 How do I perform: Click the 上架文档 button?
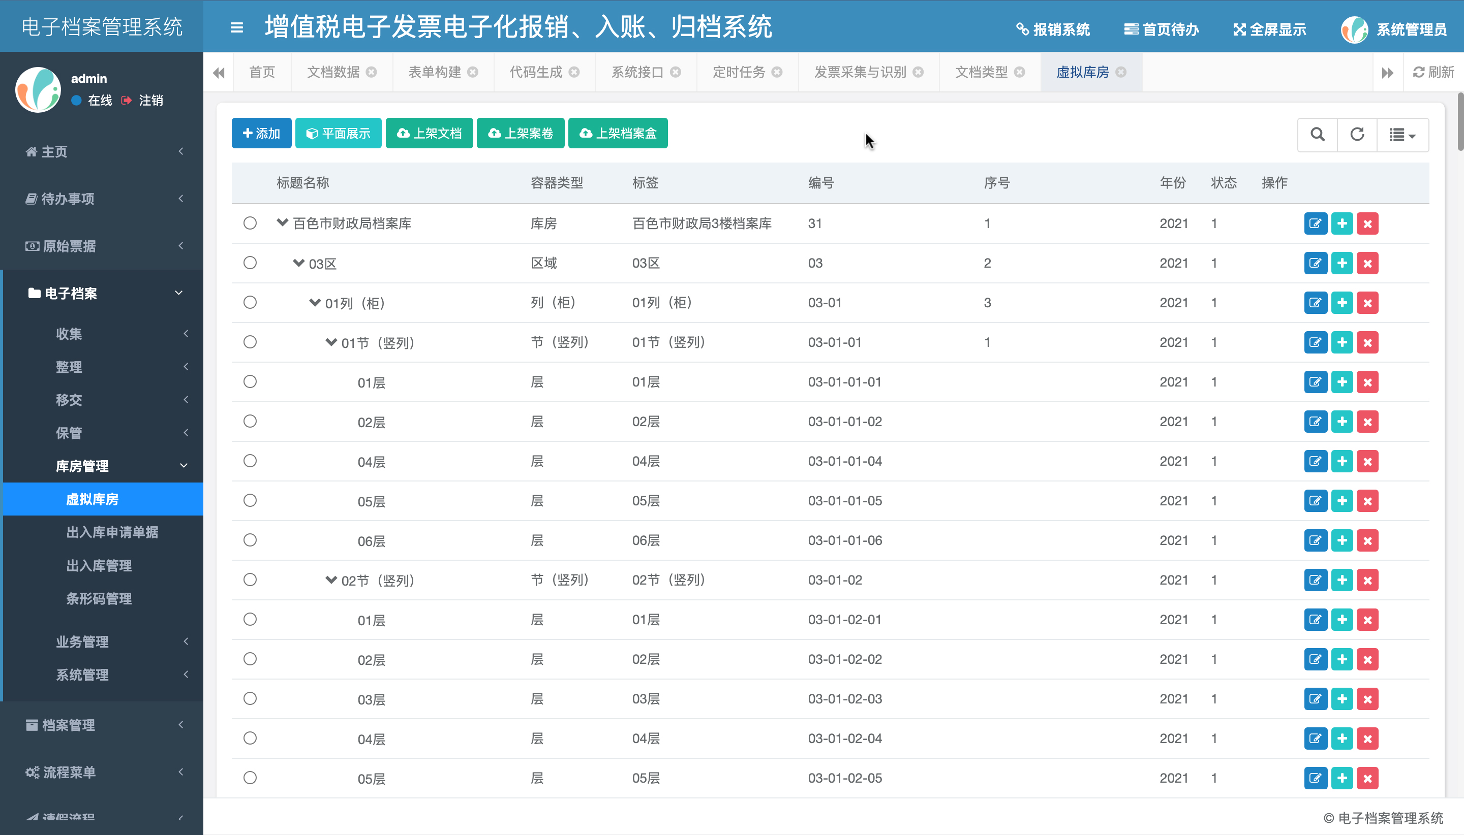[x=429, y=133]
